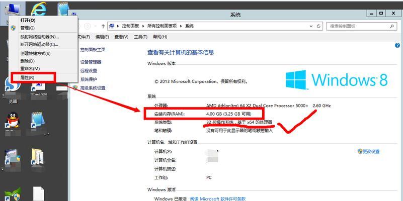Click the refresh button by the address bar
The height and width of the screenshot is (201, 403).
coord(318,26)
